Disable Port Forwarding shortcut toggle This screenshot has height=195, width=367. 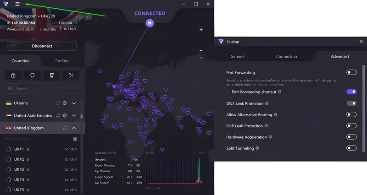pos(351,92)
